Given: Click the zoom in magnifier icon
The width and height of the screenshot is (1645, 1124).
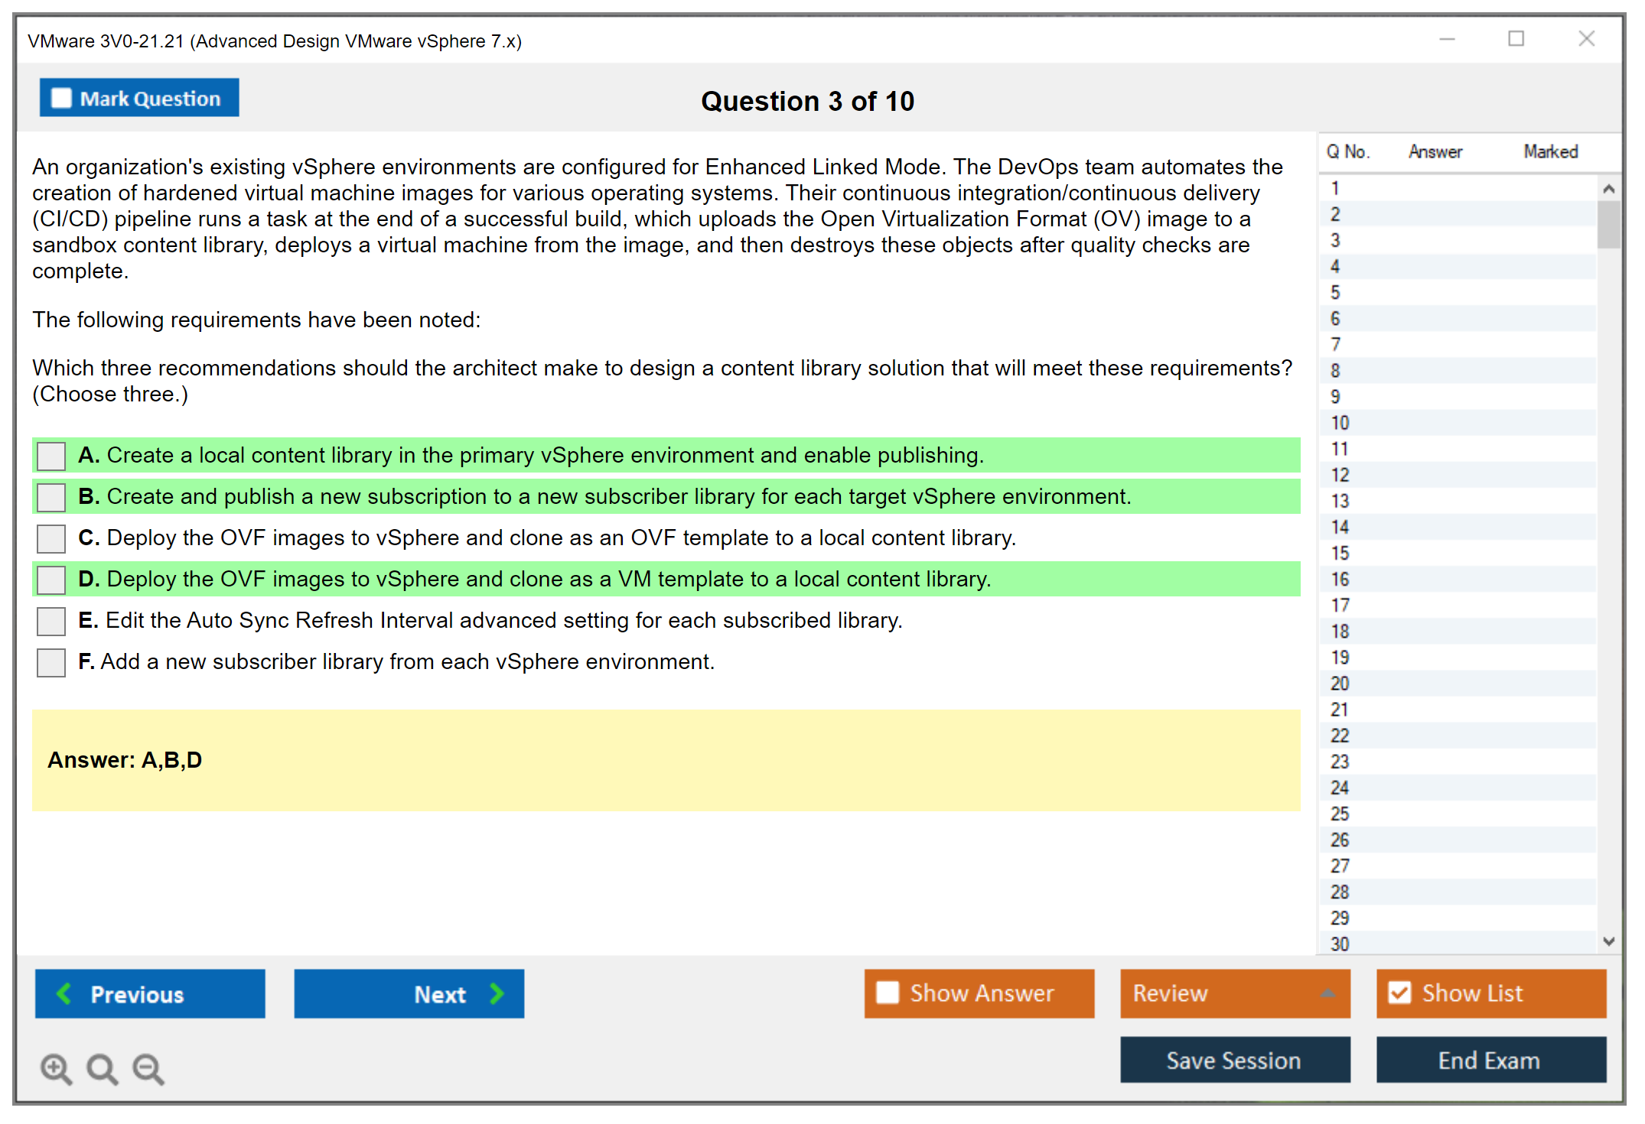Looking at the screenshot, I should pyautogui.click(x=56, y=1068).
